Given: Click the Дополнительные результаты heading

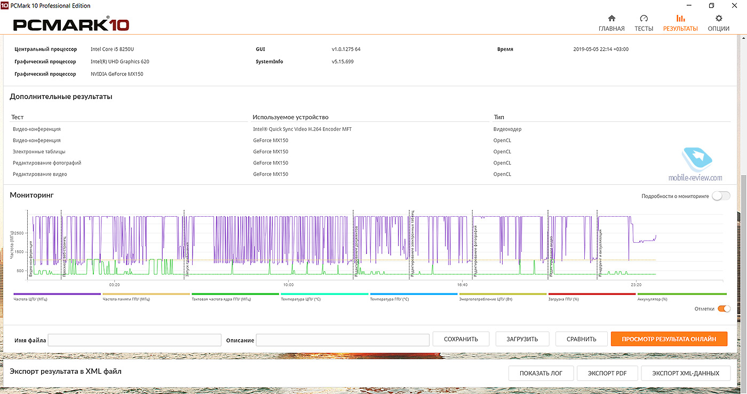Looking at the screenshot, I should (x=61, y=97).
